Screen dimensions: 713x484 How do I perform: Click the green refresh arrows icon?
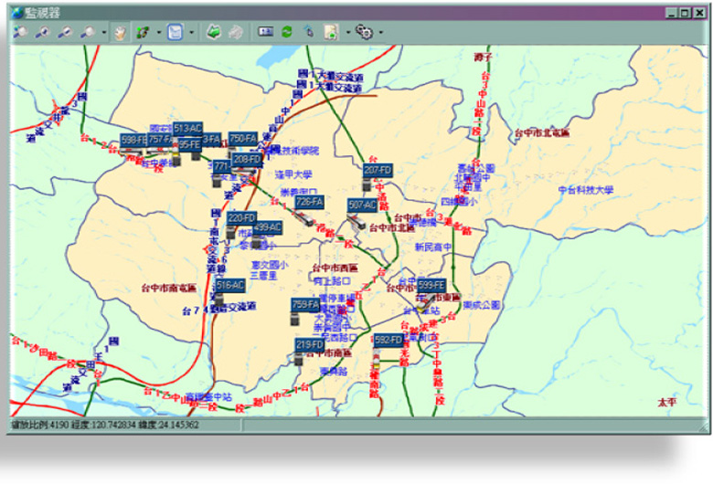tap(287, 32)
